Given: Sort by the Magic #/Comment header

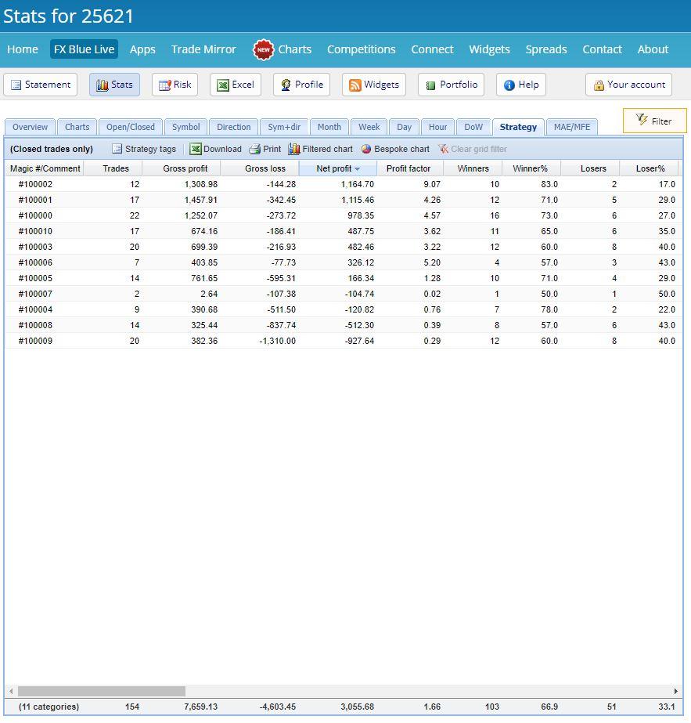Looking at the screenshot, I should 45,168.
